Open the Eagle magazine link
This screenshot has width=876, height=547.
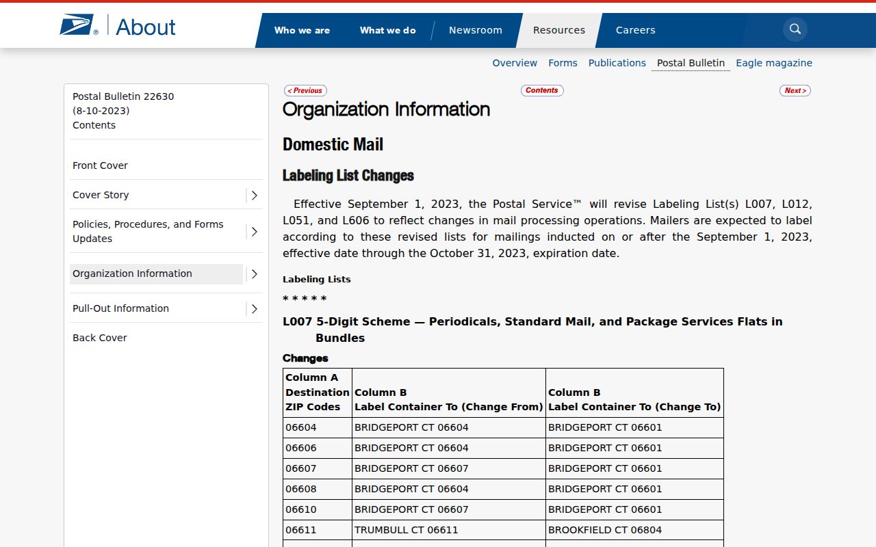tap(774, 63)
